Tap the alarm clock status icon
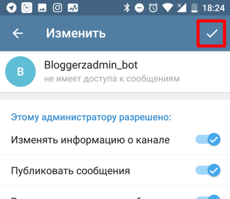The width and height of the screenshot is (230, 199). tap(153, 8)
